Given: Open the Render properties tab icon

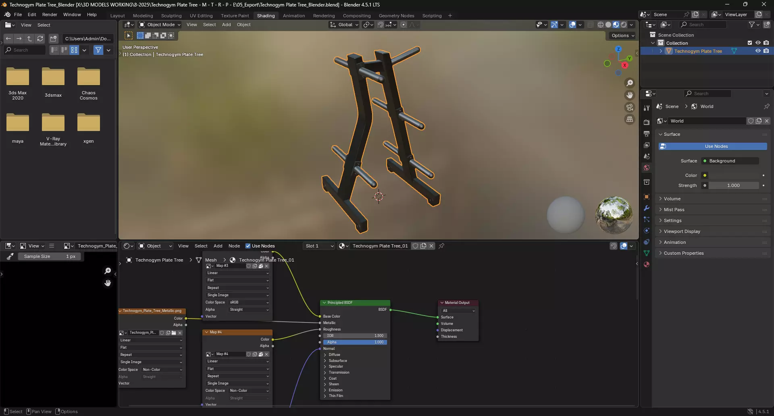Looking at the screenshot, I should (x=647, y=123).
